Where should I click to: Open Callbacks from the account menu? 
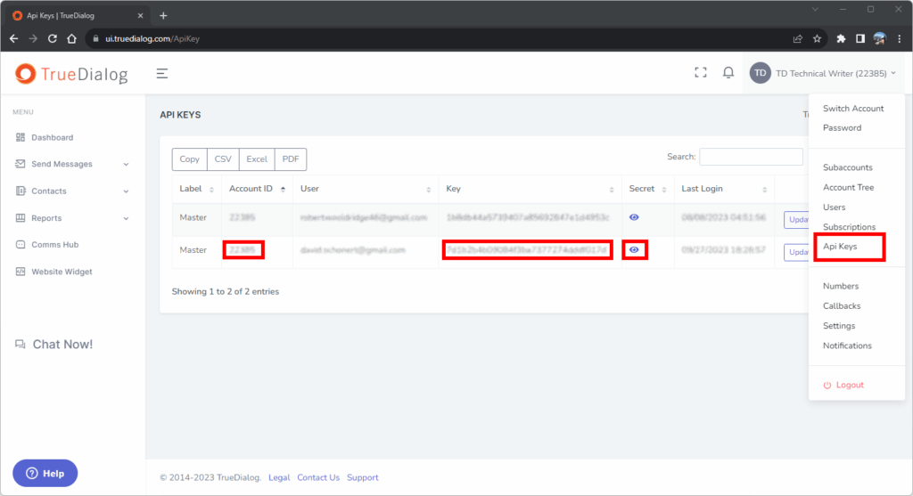pyautogui.click(x=842, y=305)
